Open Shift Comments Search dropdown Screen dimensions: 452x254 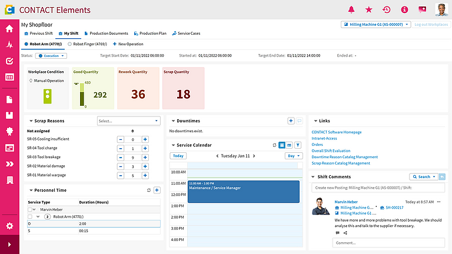[x=424, y=177]
